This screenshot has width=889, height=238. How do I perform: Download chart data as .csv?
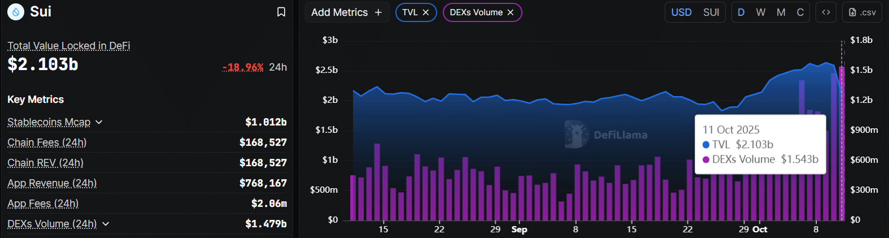pos(862,12)
